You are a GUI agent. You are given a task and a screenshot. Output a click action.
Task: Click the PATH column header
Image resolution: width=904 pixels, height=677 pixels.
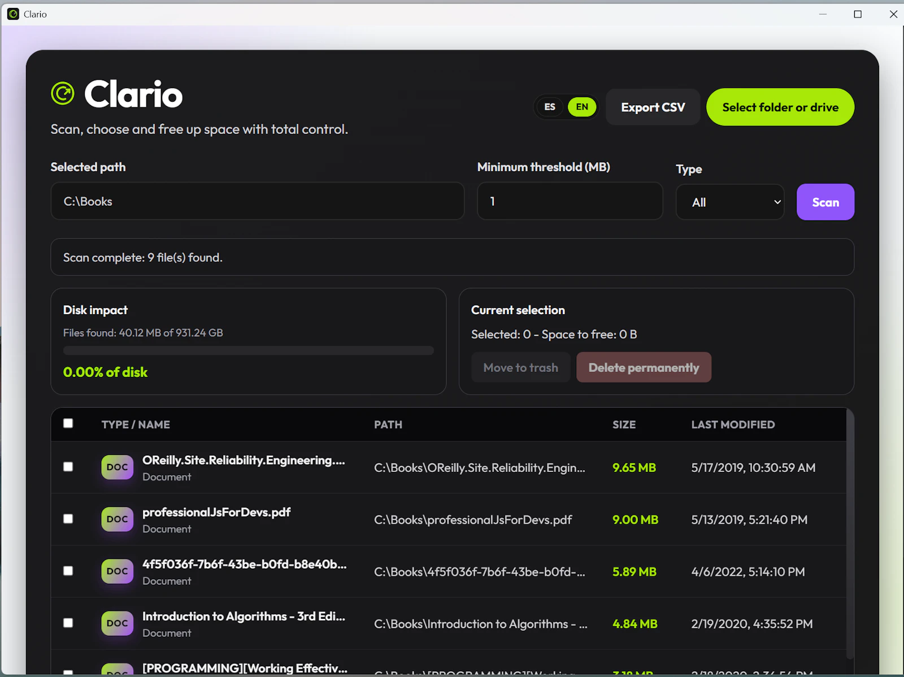[x=388, y=424]
